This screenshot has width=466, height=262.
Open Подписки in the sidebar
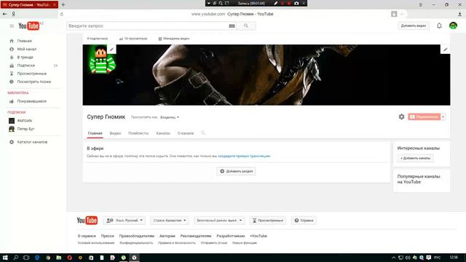pyautogui.click(x=26, y=65)
